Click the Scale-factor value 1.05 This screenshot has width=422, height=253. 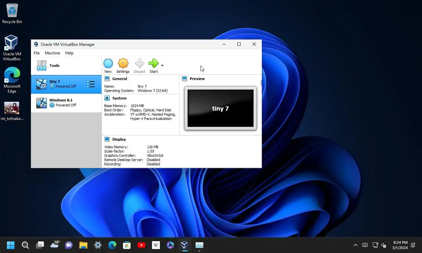point(151,151)
